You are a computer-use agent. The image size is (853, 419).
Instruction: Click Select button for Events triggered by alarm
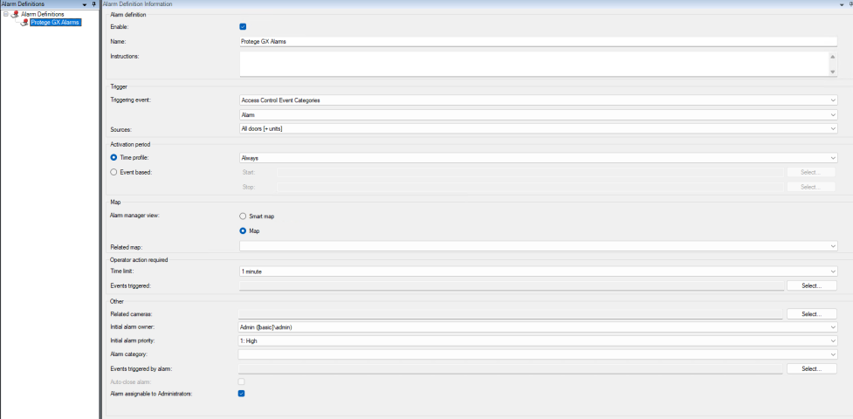click(811, 369)
